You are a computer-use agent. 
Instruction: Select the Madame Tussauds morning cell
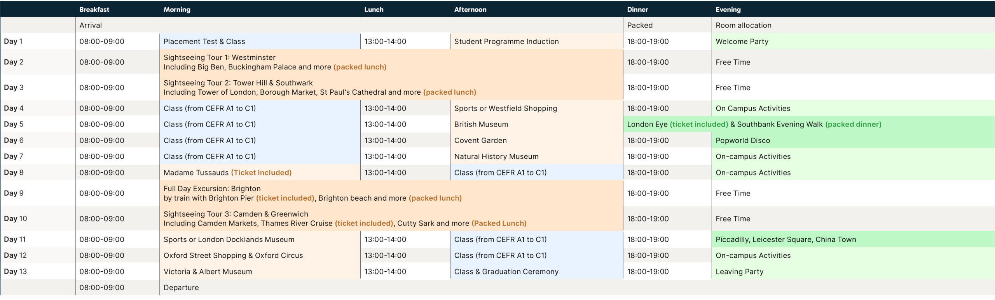coord(227,173)
